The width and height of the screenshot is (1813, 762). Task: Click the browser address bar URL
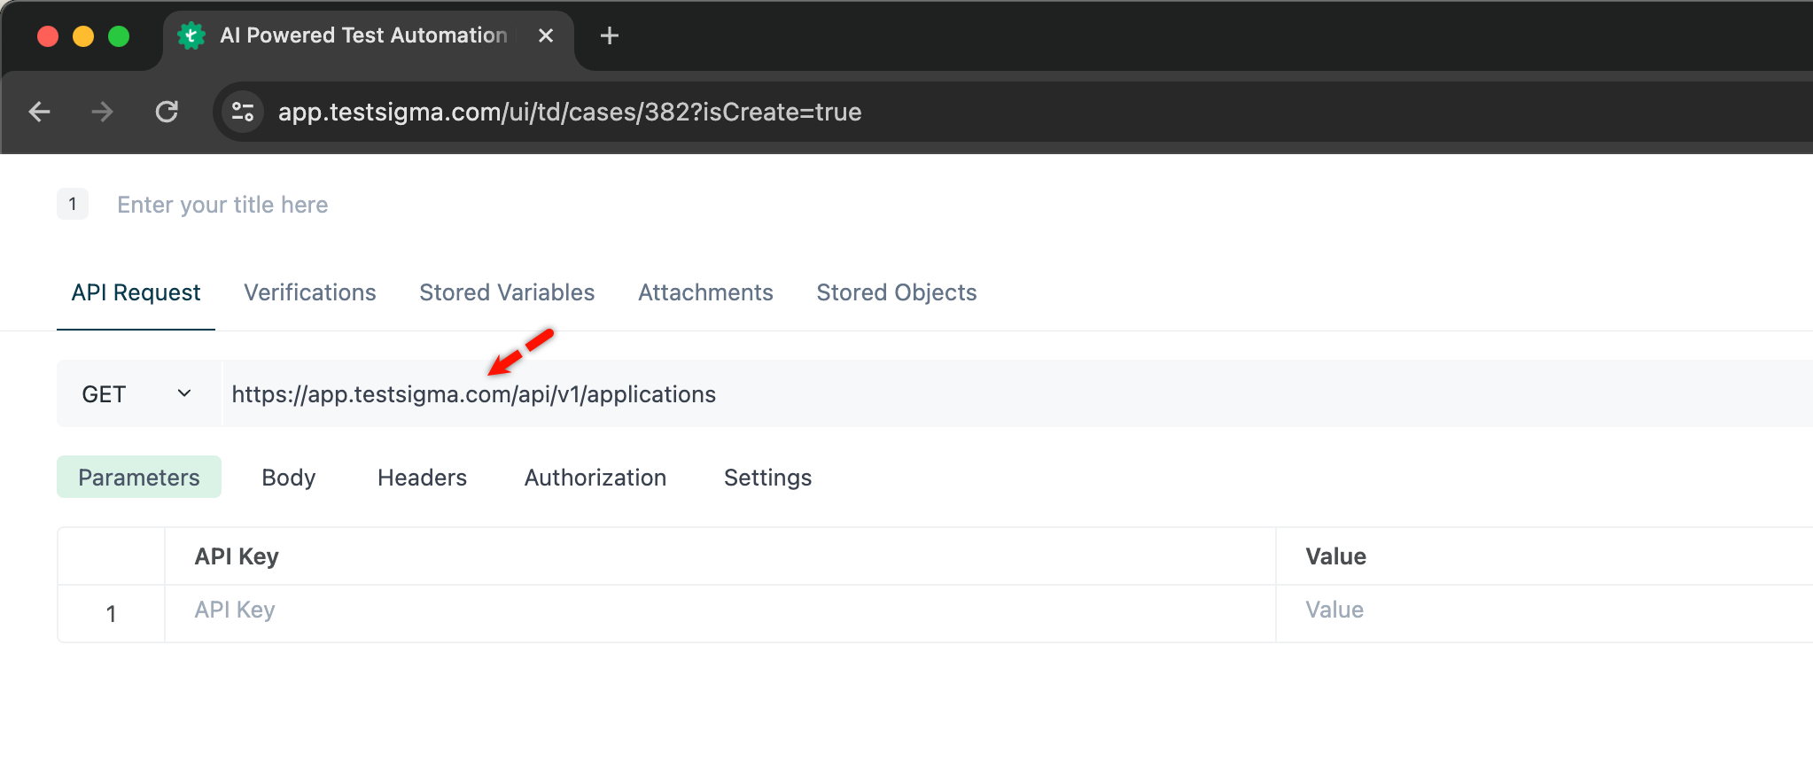(x=570, y=112)
